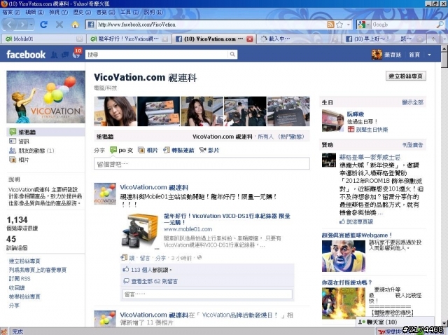
Task: Click 顯示全部 link in birthday section
Action: [x=412, y=102]
